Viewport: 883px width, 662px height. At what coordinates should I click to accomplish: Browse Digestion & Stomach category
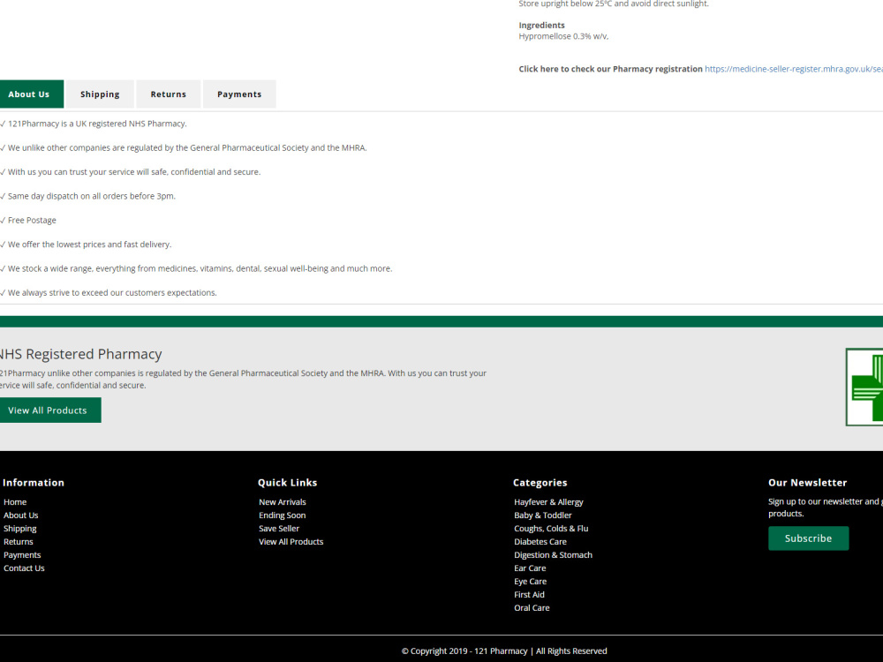click(x=553, y=555)
